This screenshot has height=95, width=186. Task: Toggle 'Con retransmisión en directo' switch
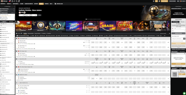17,35
